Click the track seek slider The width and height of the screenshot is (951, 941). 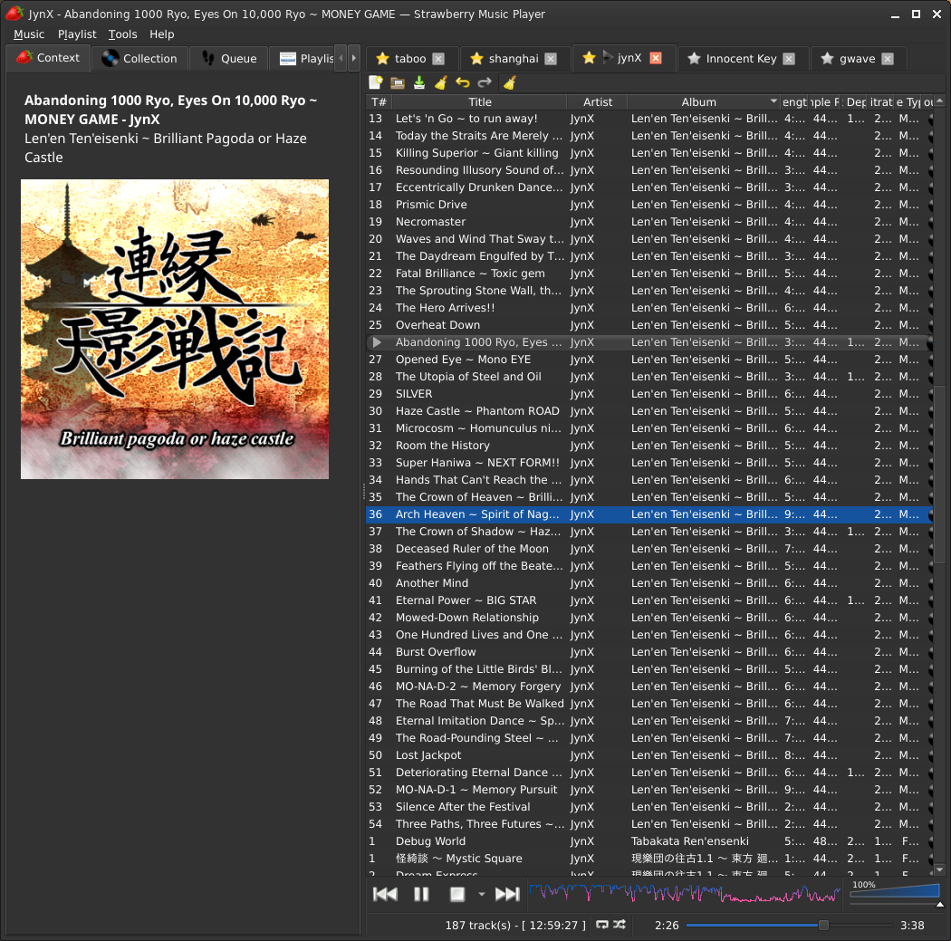(x=789, y=926)
